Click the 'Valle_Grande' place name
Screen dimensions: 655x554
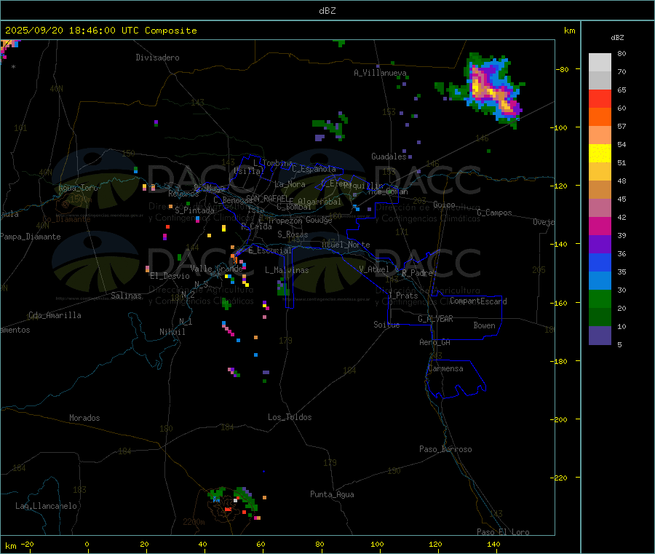pyautogui.click(x=216, y=268)
